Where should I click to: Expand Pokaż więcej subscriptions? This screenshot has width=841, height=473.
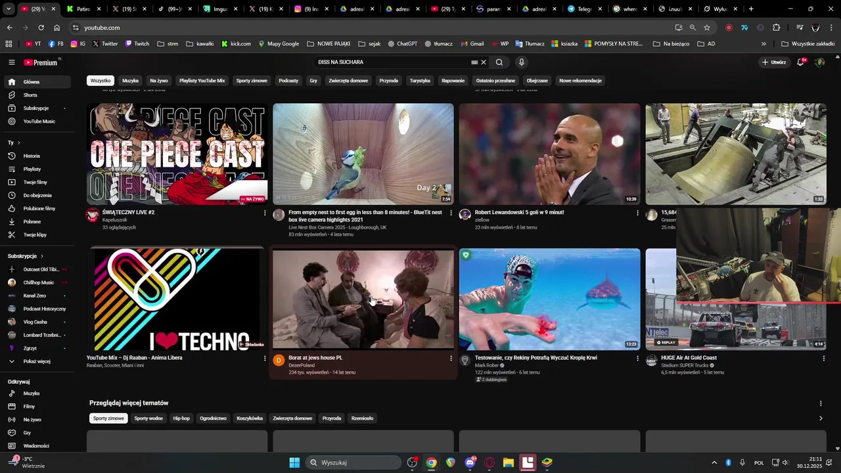(x=37, y=361)
